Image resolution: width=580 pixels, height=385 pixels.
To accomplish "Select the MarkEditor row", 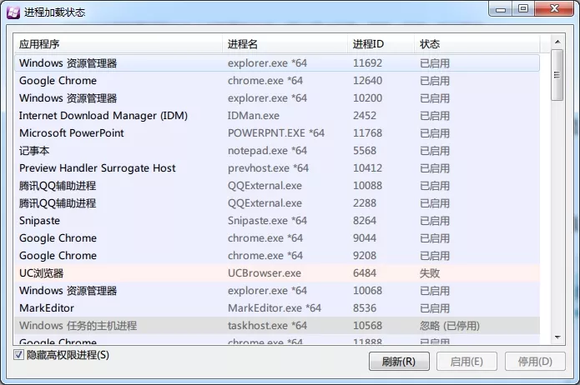I will [x=277, y=308].
